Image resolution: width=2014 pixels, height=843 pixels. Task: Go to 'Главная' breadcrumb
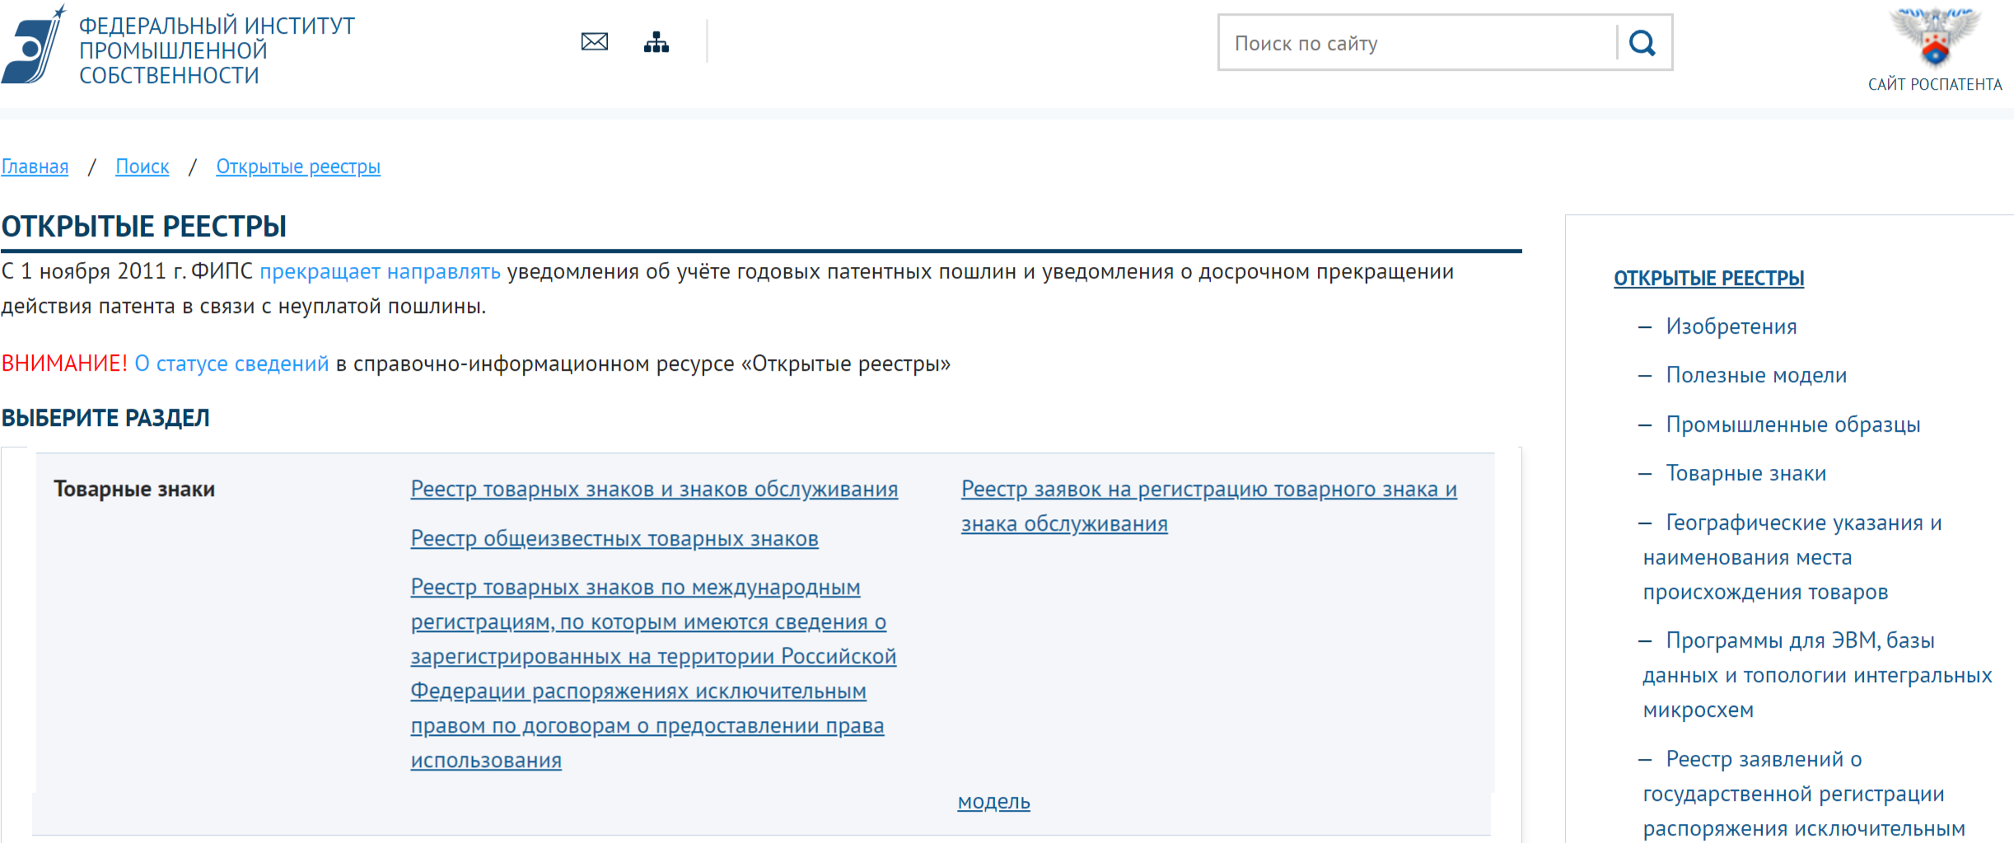coord(35,166)
